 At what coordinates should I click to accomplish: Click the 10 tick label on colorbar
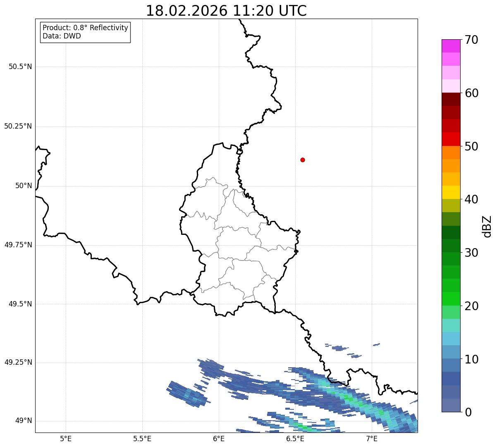(x=471, y=359)
